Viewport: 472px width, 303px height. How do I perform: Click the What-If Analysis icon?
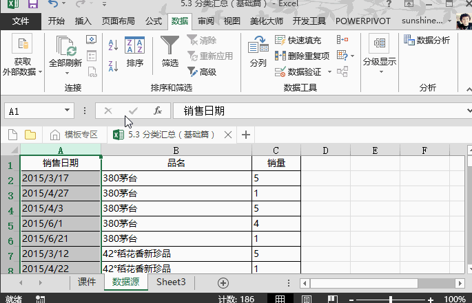click(x=342, y=56)
